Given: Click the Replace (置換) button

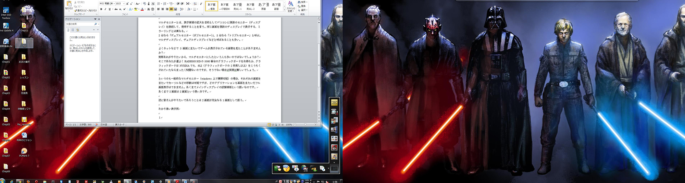Looking at the screenshot, I should click(x=302, y=6).
